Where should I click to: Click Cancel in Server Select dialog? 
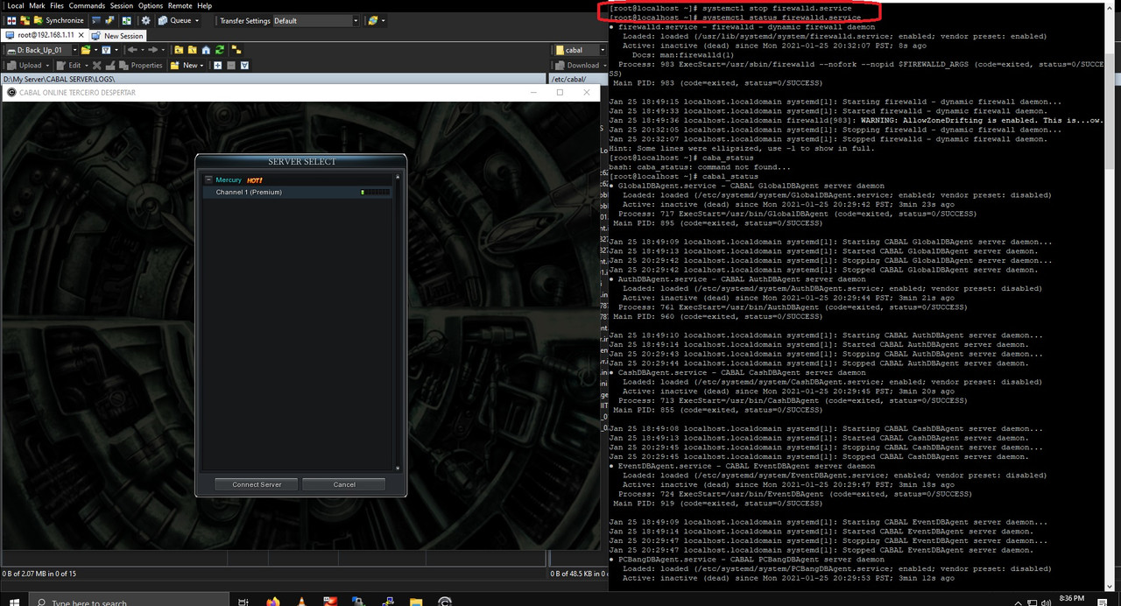point(344,484)
